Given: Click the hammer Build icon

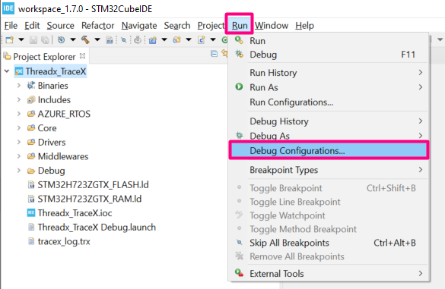Looking at the screenshot, I should 85,40.
